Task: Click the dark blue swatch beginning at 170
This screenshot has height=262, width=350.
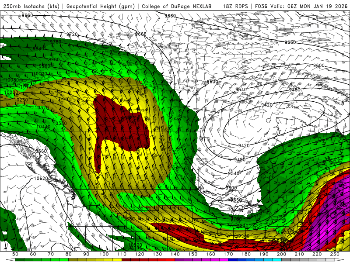Action: point(233,260)
